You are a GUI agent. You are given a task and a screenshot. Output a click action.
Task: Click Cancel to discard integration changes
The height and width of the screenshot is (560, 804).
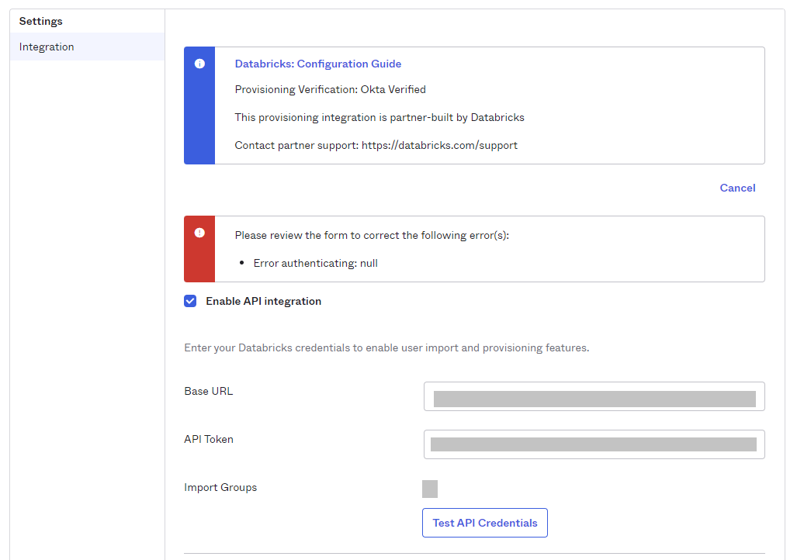(x=737, y=188)
